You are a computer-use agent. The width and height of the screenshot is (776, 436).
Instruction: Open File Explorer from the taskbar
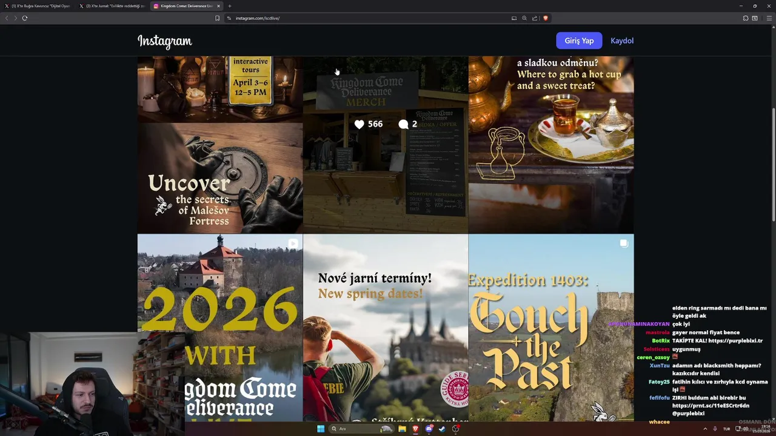[402, 429]
